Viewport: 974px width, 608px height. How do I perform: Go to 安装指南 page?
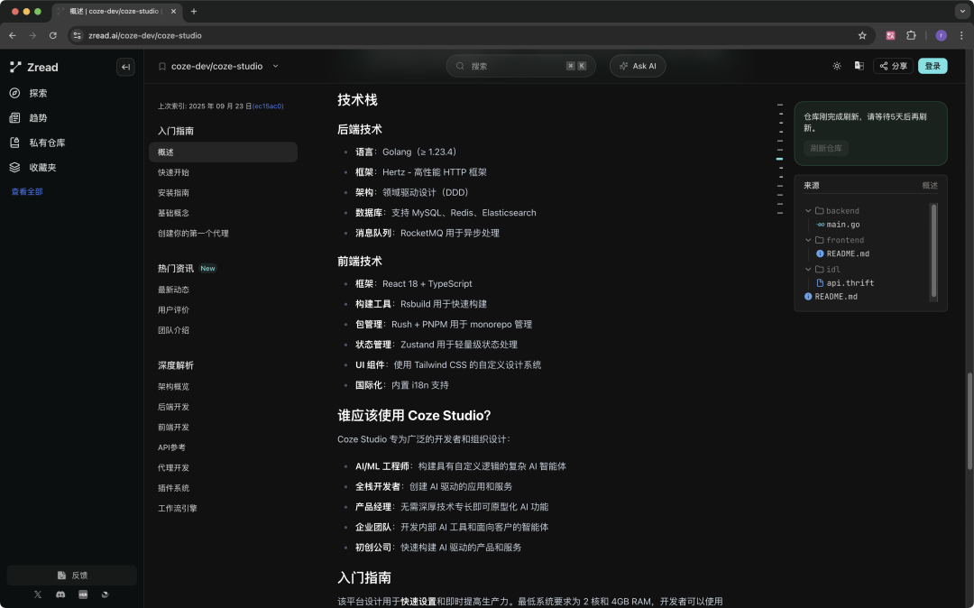tap(173, 193)
